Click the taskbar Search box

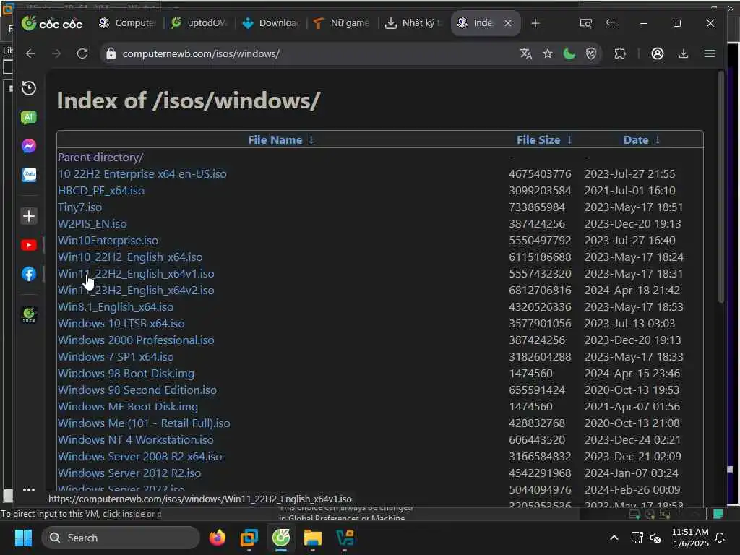point(121,538)
